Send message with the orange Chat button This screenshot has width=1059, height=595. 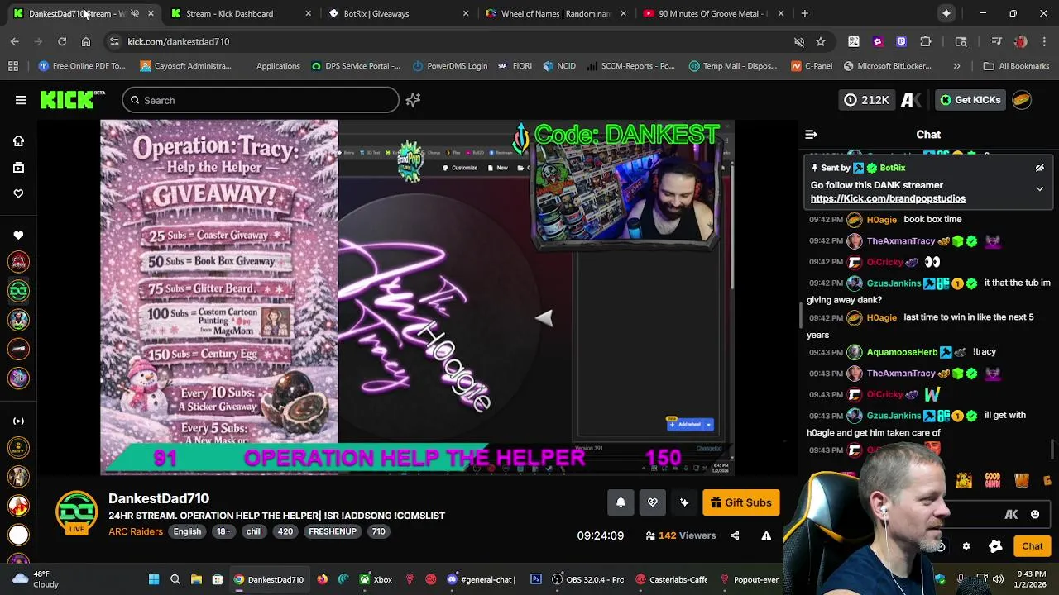pos(1032,546)
